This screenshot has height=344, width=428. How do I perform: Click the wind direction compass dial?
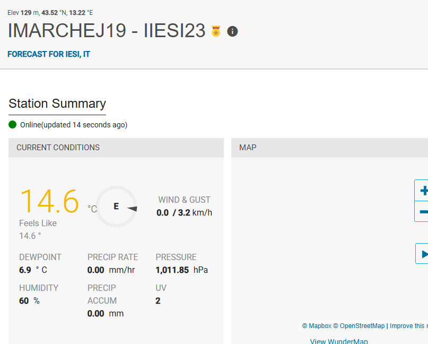116,207
